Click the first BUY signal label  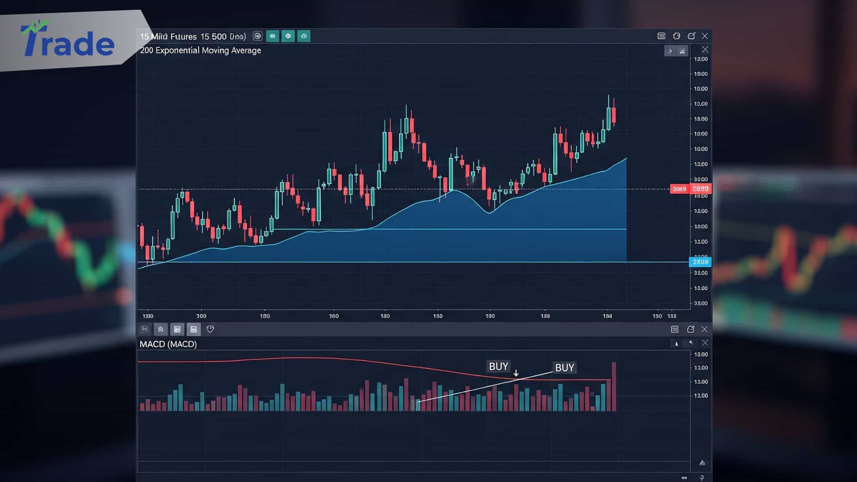[498, 366]
